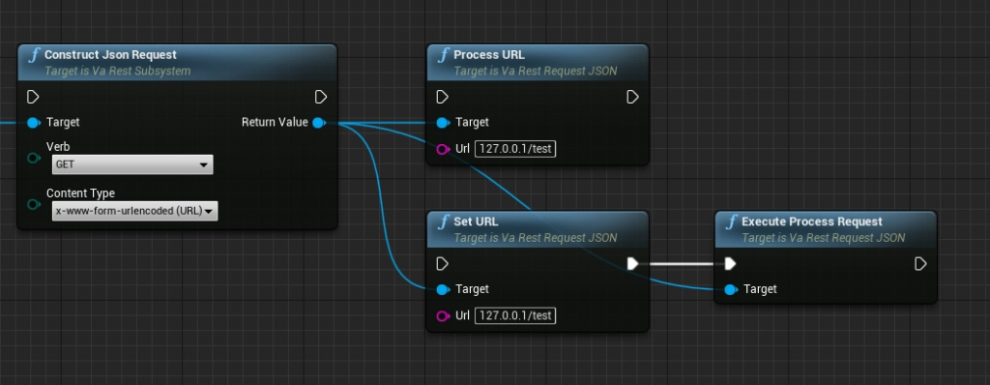990x385 pixels.
Task: Click the Execute Process Request input exec pin
Action: click(731, 264)
